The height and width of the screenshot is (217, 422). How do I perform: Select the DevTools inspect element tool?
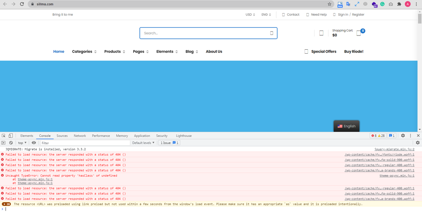pyautogui.click(x=4, y=135)
